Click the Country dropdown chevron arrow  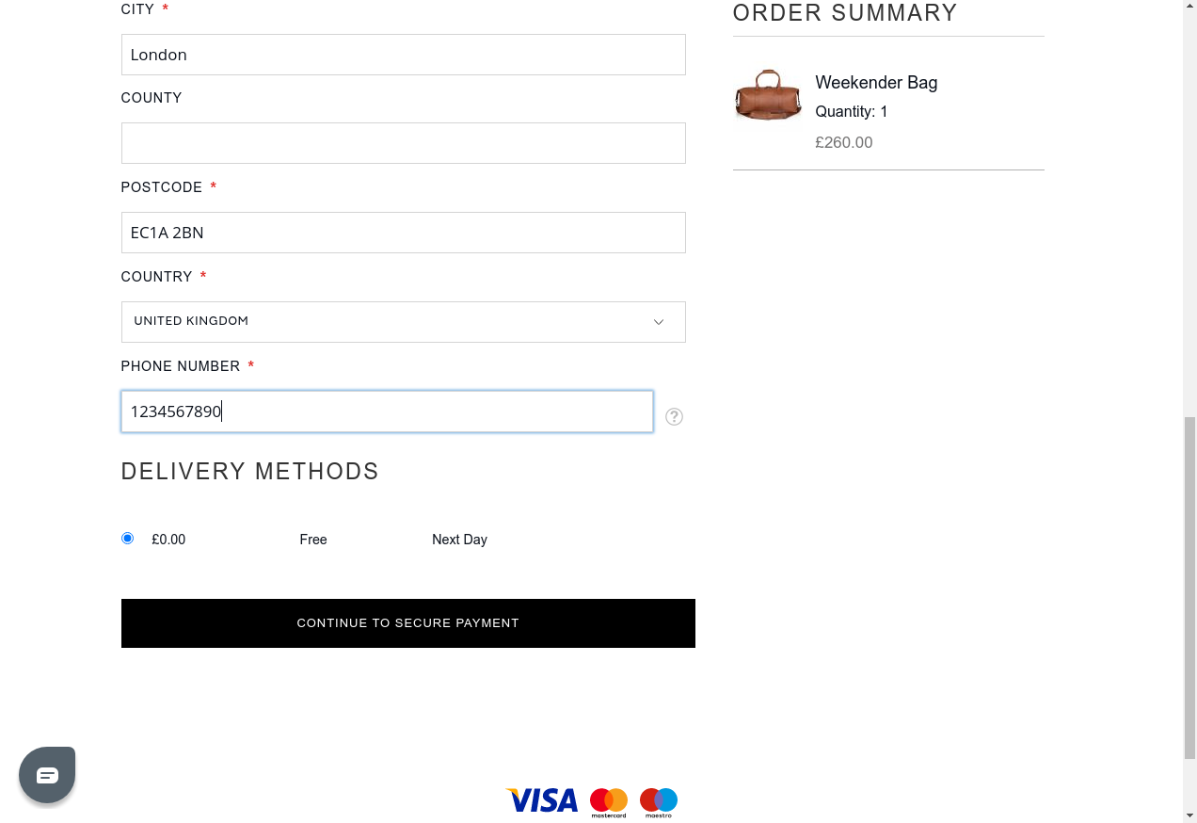pos(659,322)
